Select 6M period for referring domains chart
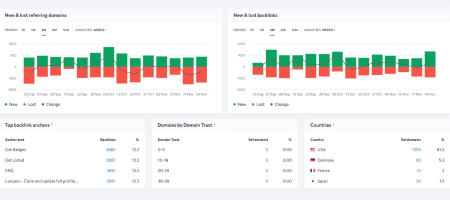Screen dimensions: 450x200 [x=54, y=30]
